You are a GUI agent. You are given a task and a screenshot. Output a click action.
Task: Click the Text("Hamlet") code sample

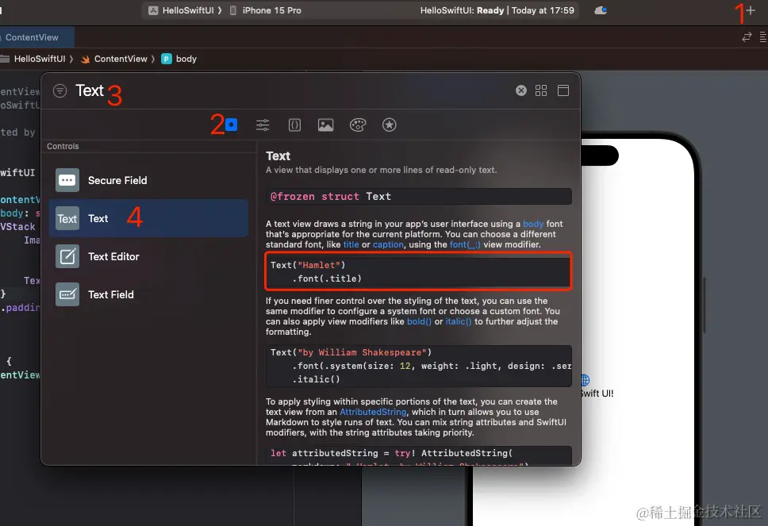click(x=418, y=271)
